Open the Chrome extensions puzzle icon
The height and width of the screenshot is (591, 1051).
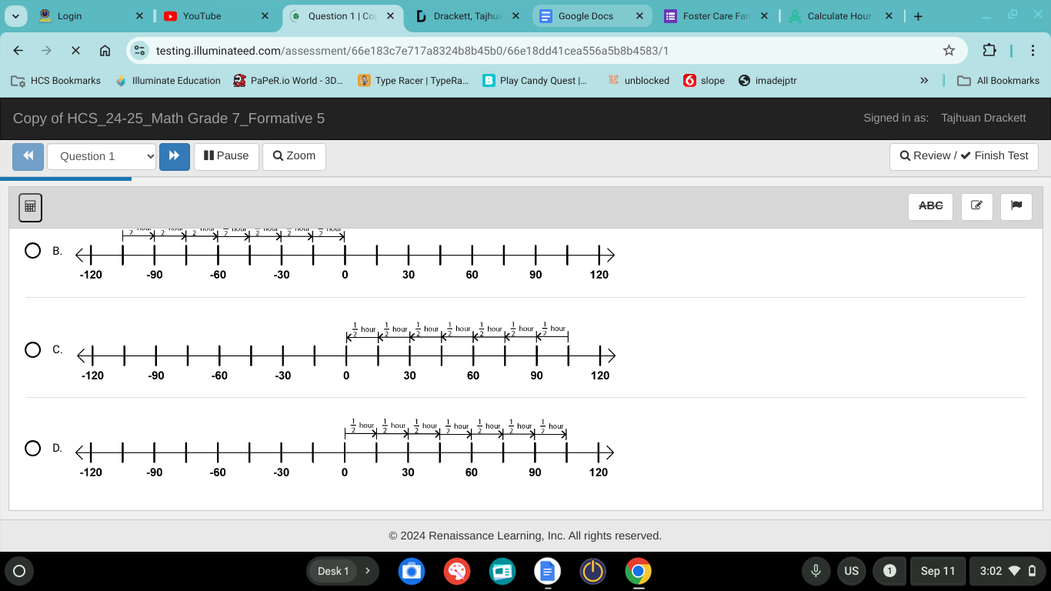(989, 51)
